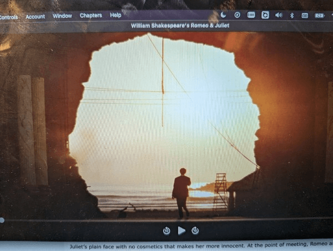Click the Now Playing menu bar icon
333x251 pixels.
(237, 15)
